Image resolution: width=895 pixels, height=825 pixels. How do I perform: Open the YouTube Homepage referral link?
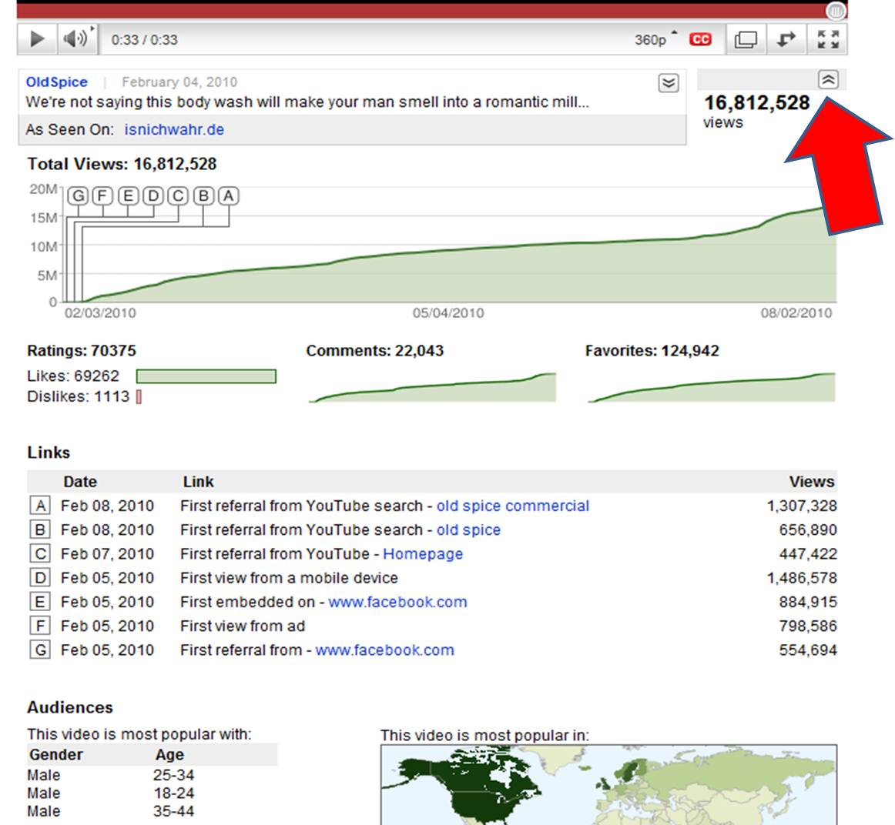coord(423,553)
